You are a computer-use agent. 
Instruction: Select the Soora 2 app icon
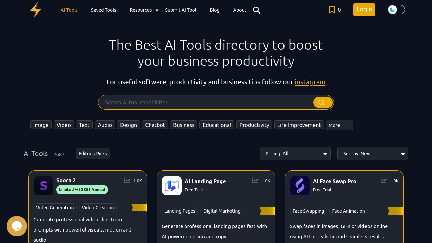pyautogui.click(x=44, y=186)
